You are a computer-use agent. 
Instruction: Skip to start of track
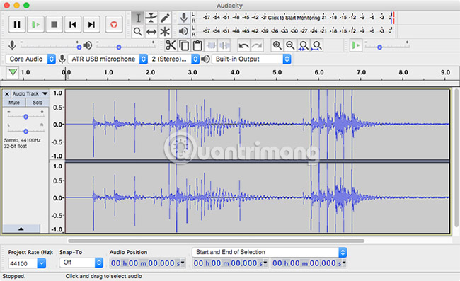point(73,24)
